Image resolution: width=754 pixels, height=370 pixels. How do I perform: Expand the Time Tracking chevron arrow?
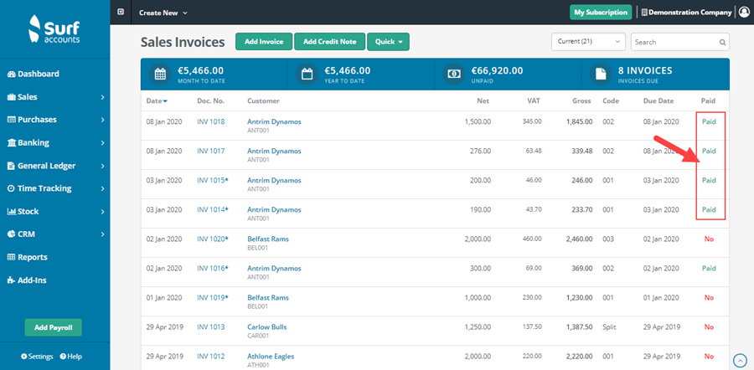(x=102, y=188)
